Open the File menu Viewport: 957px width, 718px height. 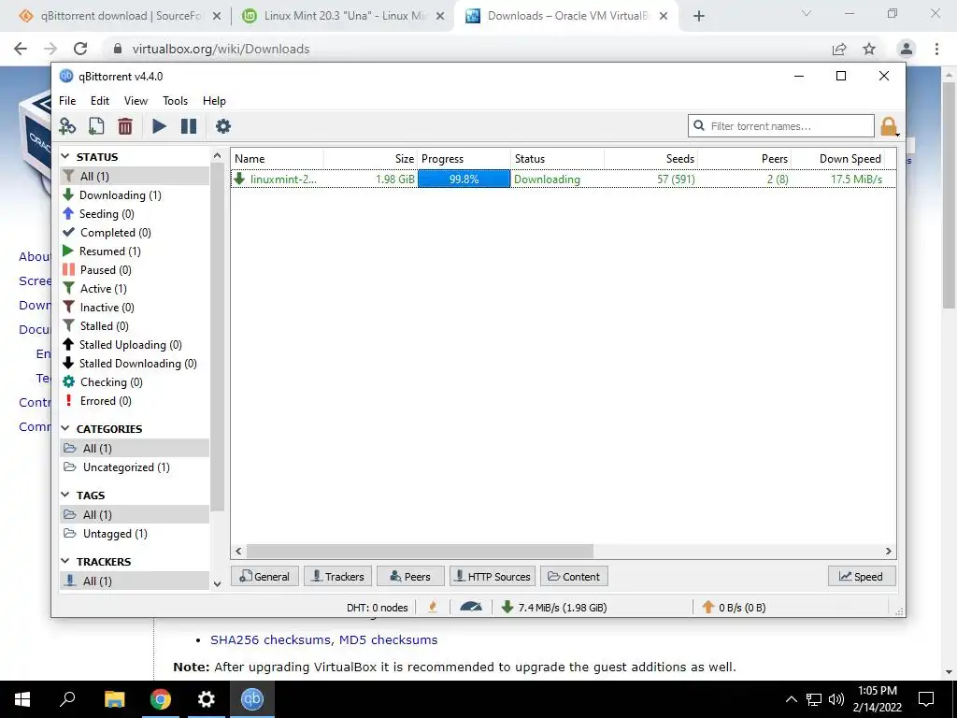[67, 101]
